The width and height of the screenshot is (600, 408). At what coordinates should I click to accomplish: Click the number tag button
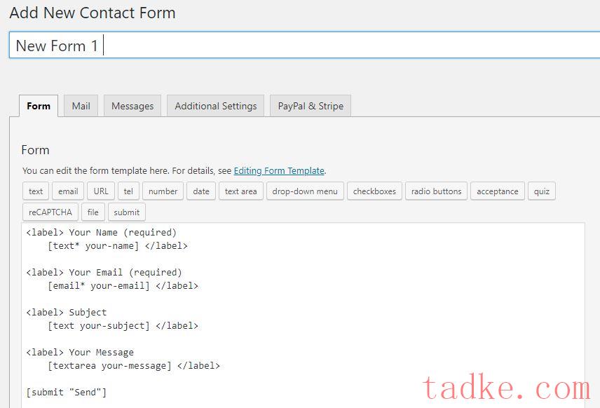click(x=163, y=191)
